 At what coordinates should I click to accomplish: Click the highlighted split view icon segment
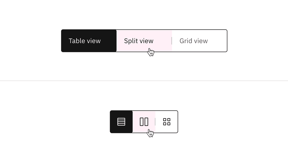[x=144, y=121]
